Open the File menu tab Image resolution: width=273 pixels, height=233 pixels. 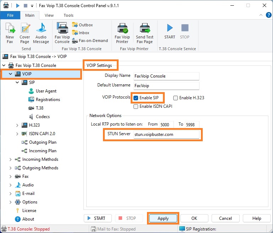10,15
